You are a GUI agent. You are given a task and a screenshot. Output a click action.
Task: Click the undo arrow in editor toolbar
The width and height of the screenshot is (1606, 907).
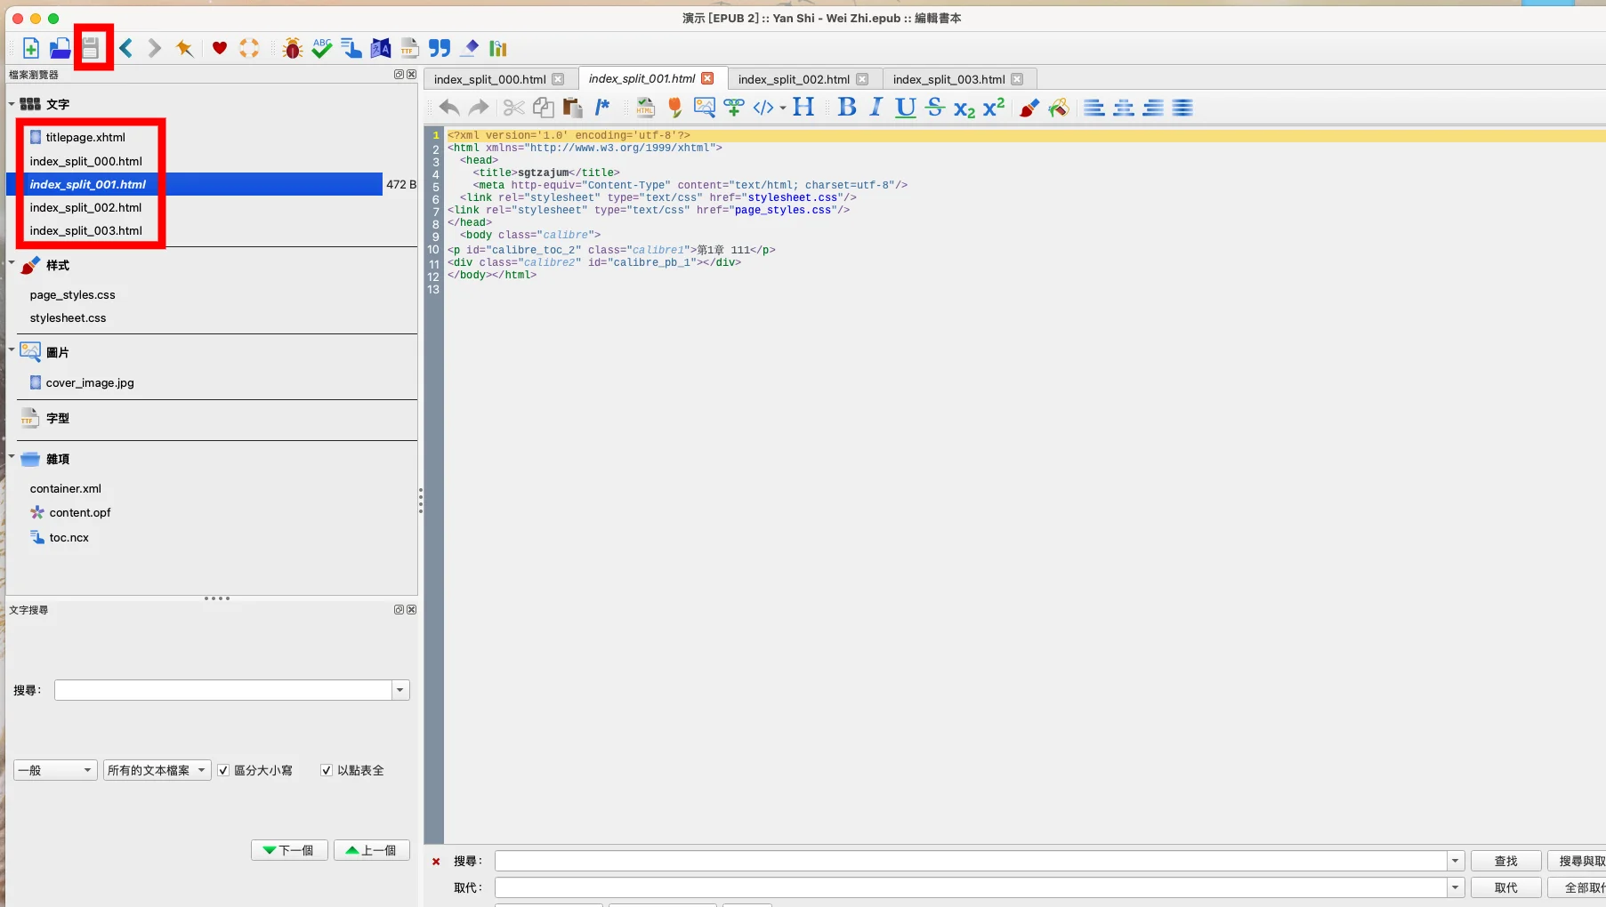coord(449,108)
